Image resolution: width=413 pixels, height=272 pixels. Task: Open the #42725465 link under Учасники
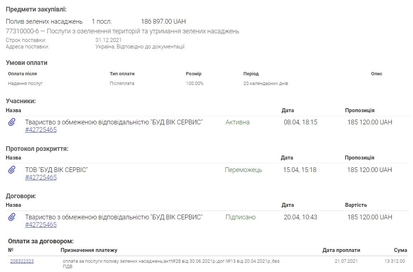coord(41,130)
